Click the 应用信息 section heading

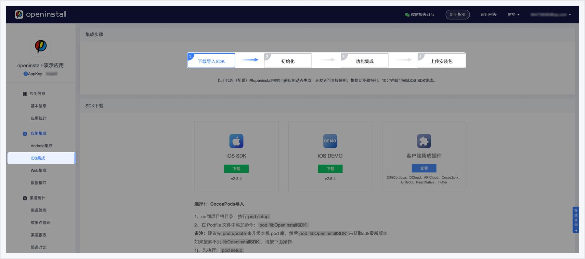coord(37,94)
